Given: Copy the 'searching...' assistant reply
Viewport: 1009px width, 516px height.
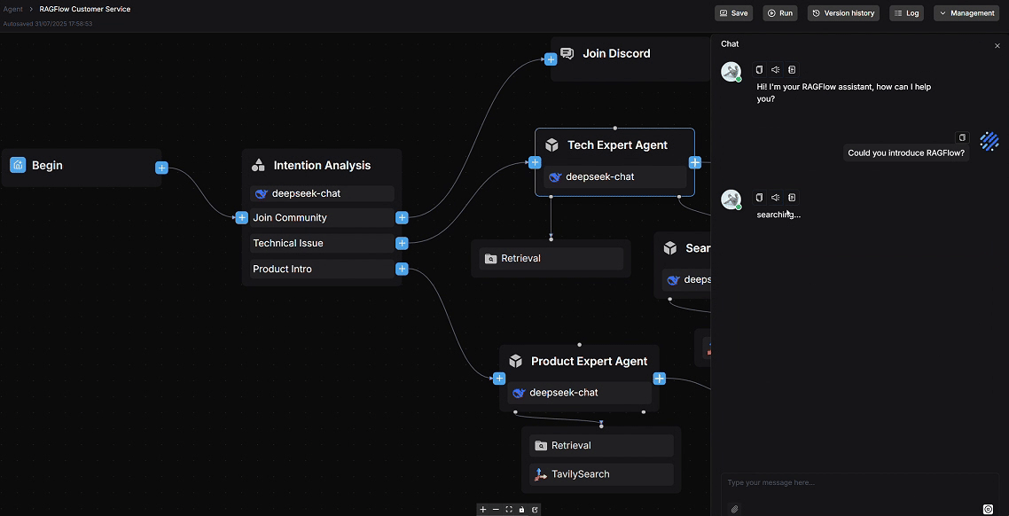Looking at the screenshot, I should point(759,198).
